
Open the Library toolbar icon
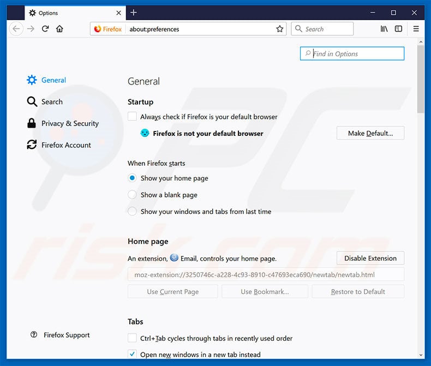(384, 28)
